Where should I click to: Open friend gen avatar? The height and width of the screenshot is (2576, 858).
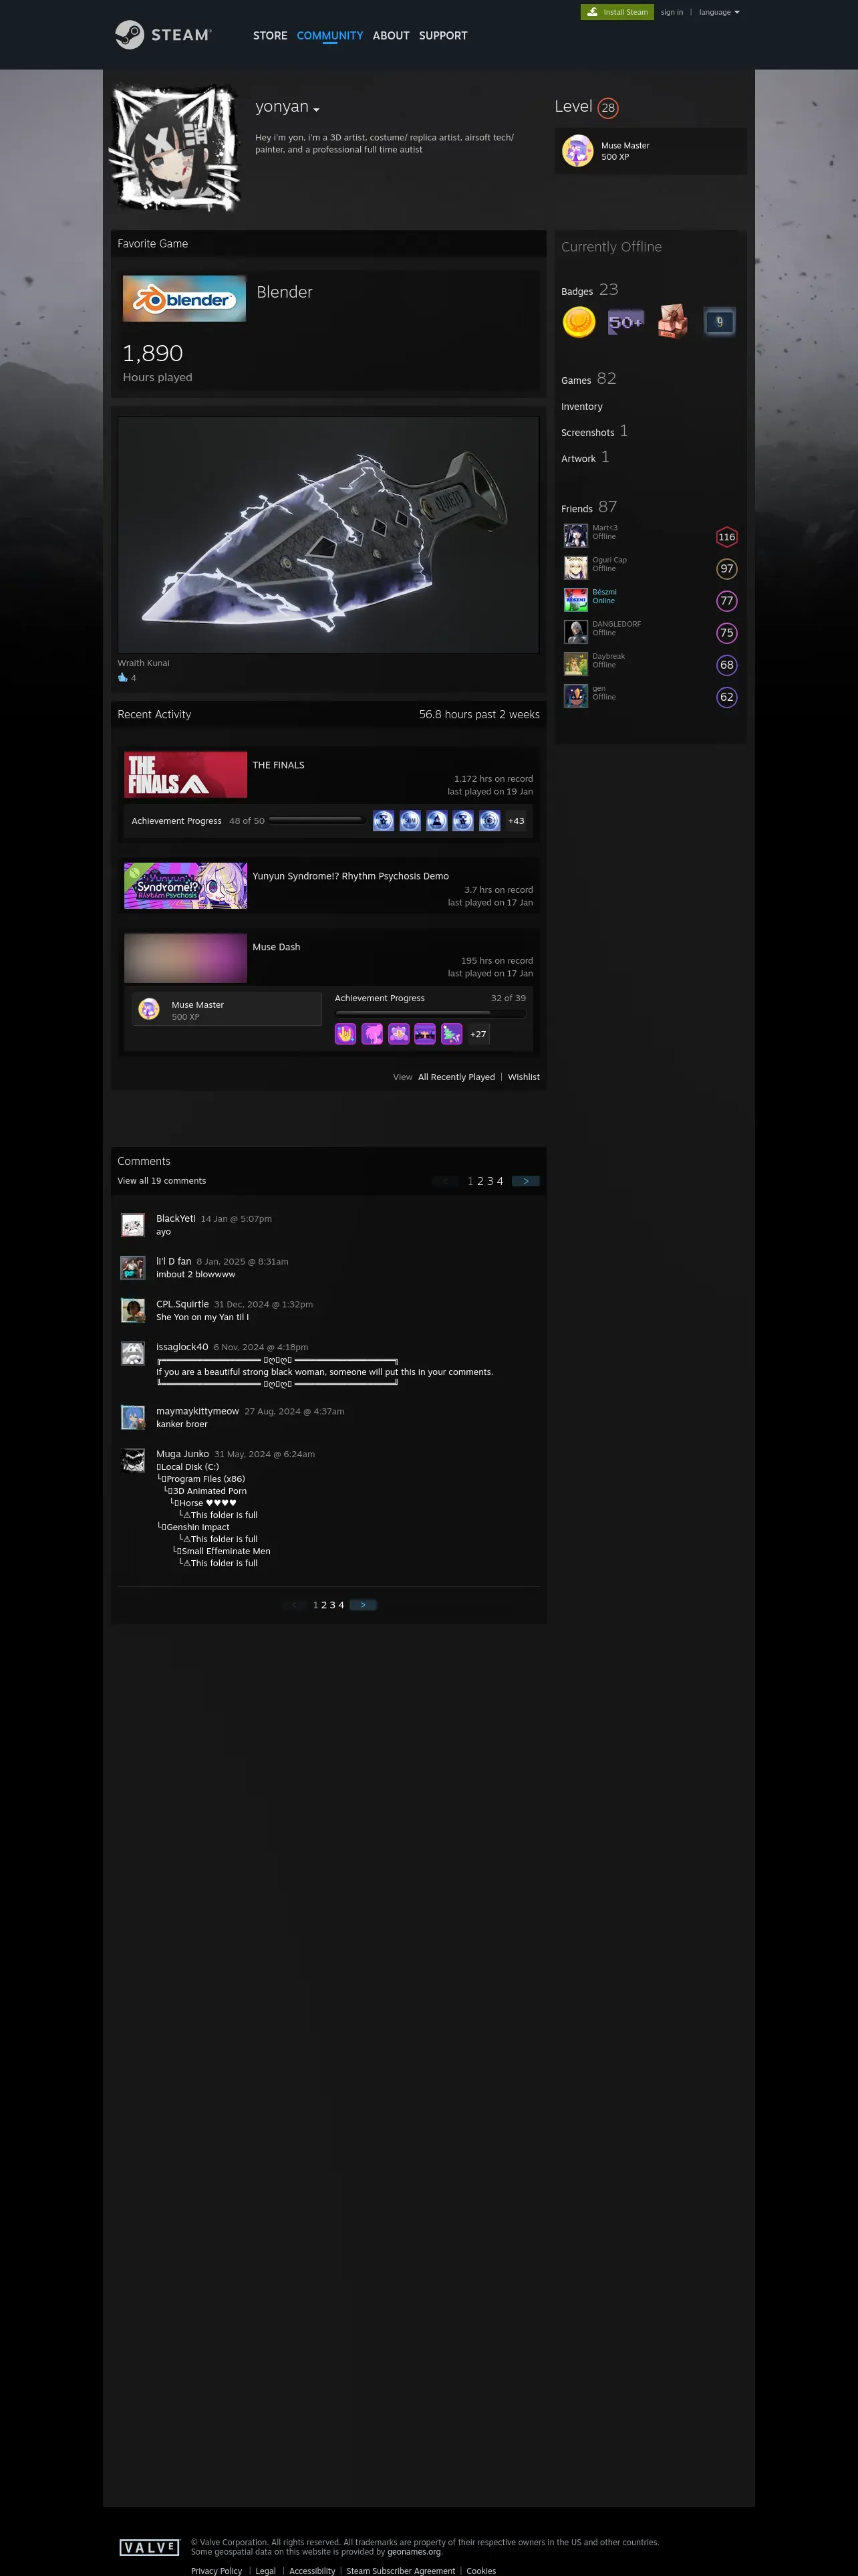[575, 695]
